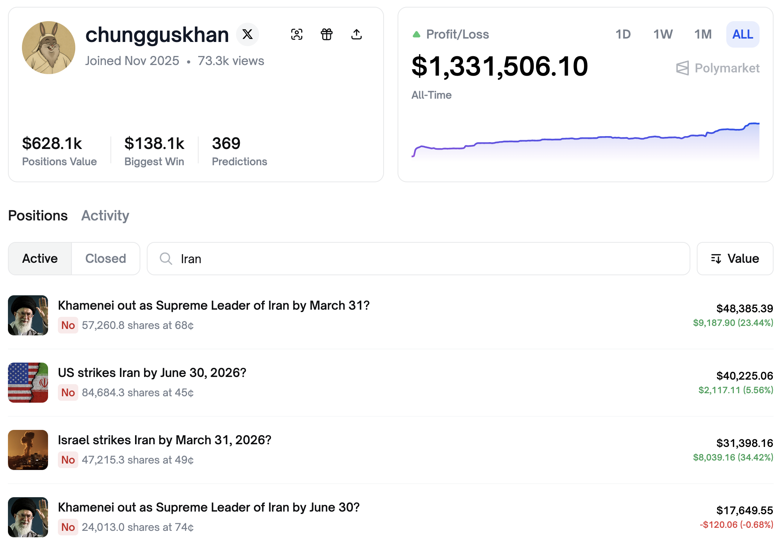This screenshot has height=549, width=780.
Task: Select the Positions tab
Action: pyautogui.click(x=38, y=216)
